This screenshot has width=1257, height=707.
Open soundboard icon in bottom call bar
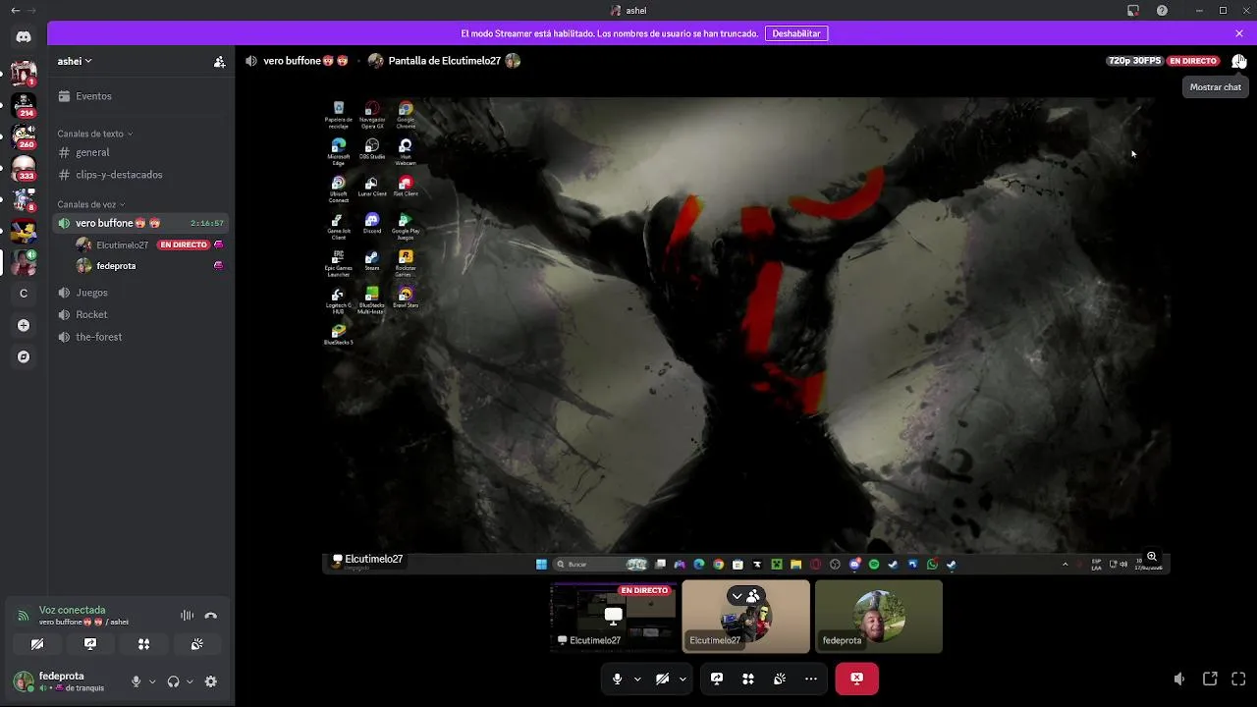(x=780, y=679)
